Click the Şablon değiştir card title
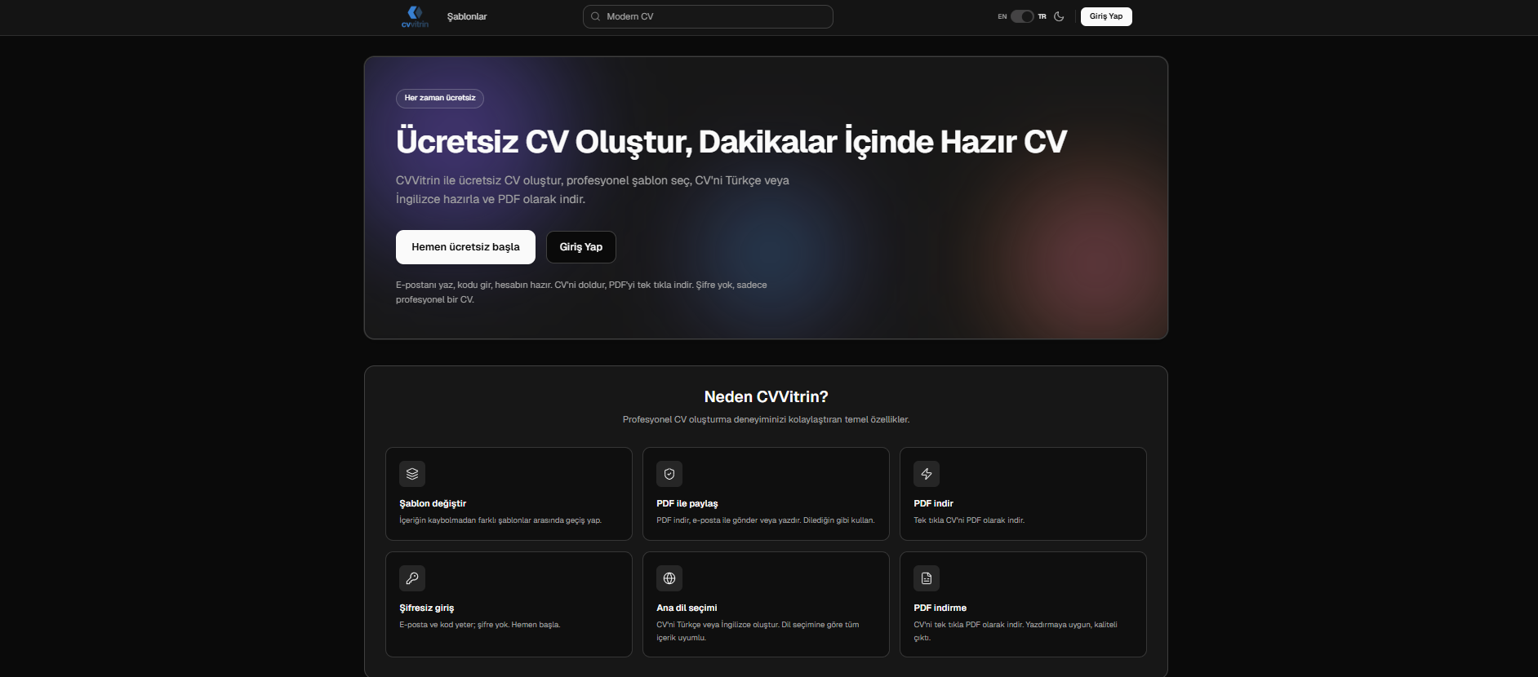Viewport: 1538px width, 677px height. point(433,503)
